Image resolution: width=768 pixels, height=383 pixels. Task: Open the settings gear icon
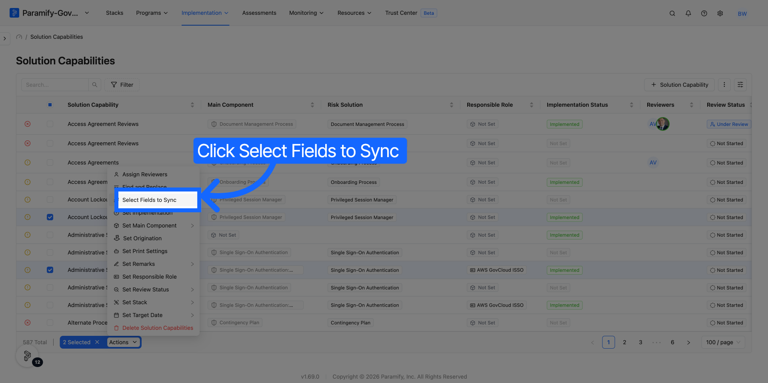720,13
